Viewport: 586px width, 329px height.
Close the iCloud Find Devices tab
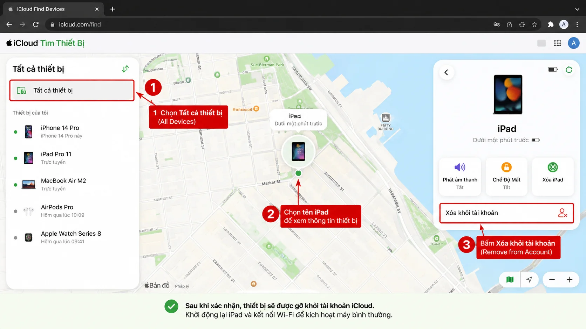97,9
